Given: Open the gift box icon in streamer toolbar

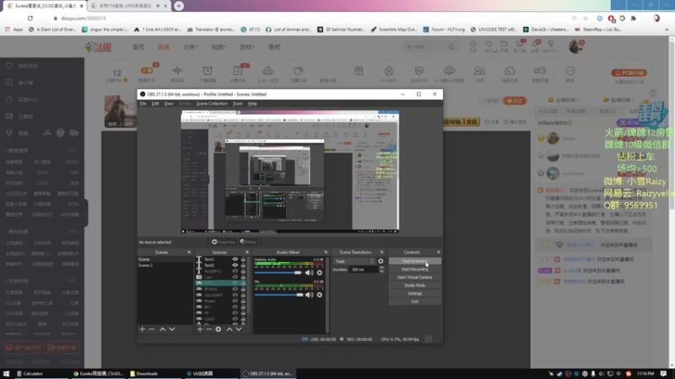Looking at the screenshot, I should pyautogui.click(x=359, y=71).
